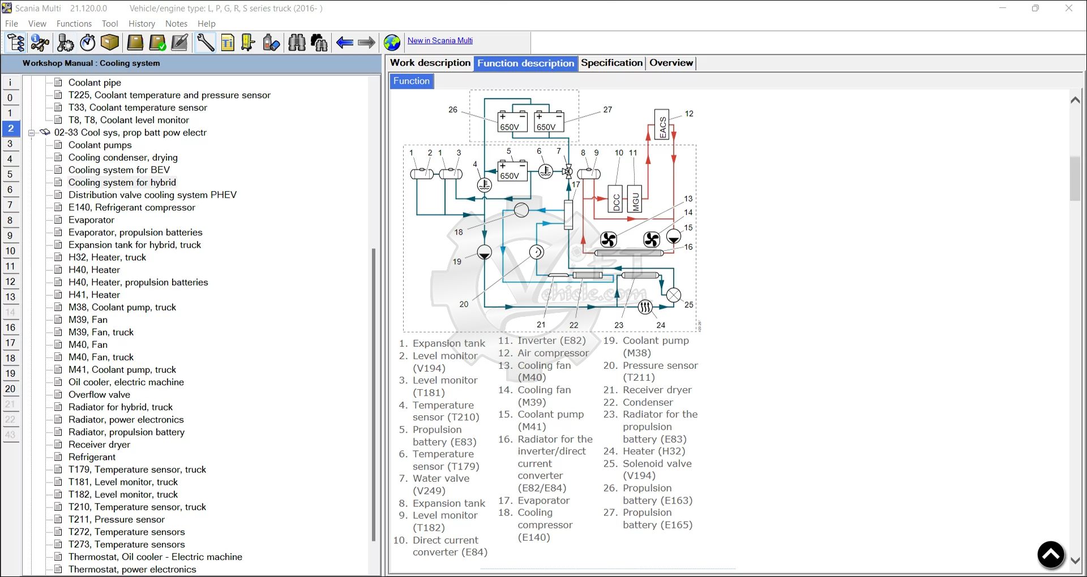Click the document icon beside Coolant pumps
Screen dimensions: 1087x577
[58, 145]
